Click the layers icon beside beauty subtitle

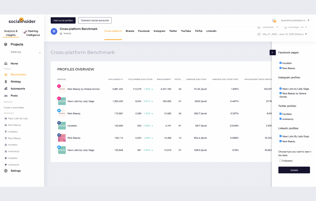[x=61, y=33]
